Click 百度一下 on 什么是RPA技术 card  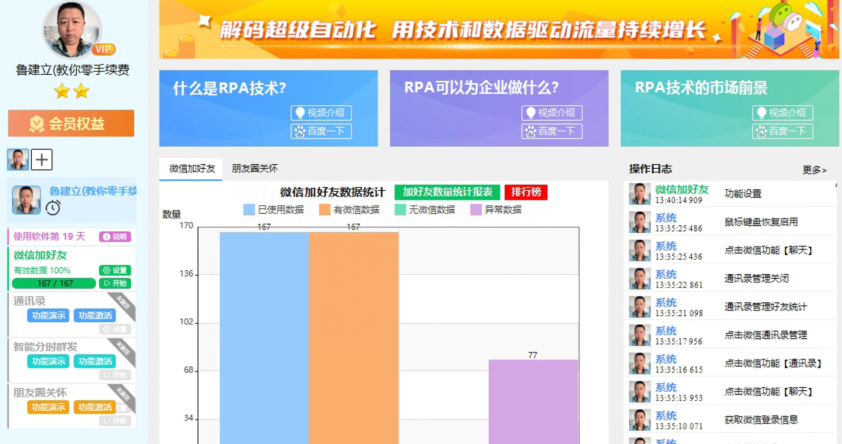pos(321,131)
